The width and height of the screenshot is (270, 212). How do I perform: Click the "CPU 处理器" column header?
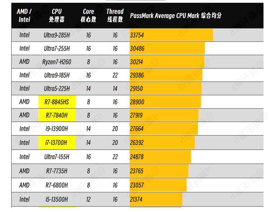[x=57, y=15]
